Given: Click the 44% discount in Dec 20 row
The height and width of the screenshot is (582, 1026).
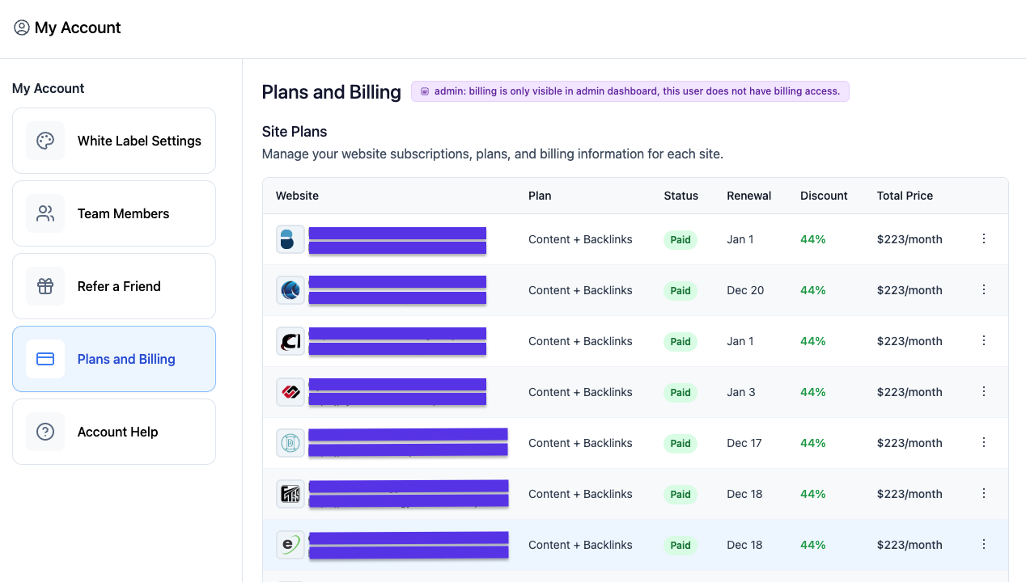Looking at the screenshot, I should coord(812,290).
